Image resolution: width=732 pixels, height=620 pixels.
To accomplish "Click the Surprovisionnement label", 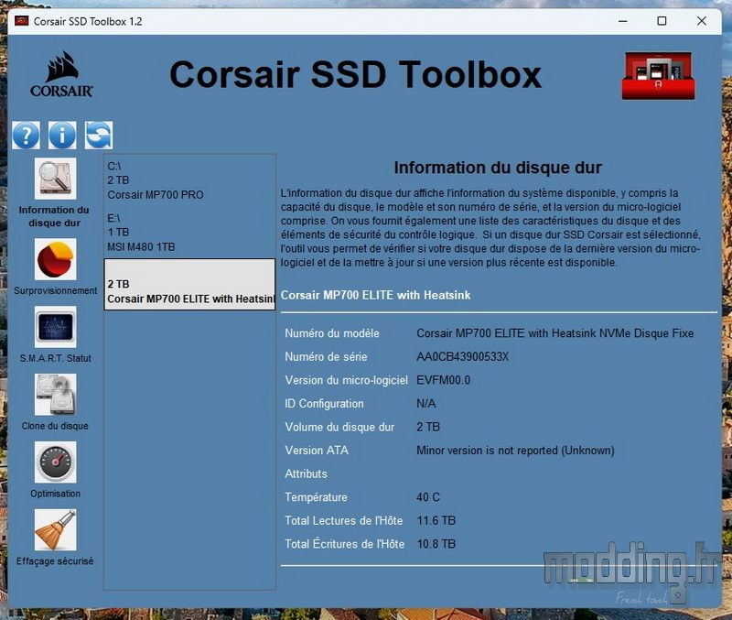I will (x=56, y=290).
